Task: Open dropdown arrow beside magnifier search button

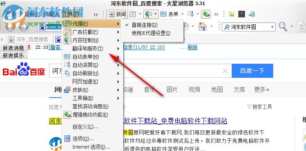Action: (291, 26)
